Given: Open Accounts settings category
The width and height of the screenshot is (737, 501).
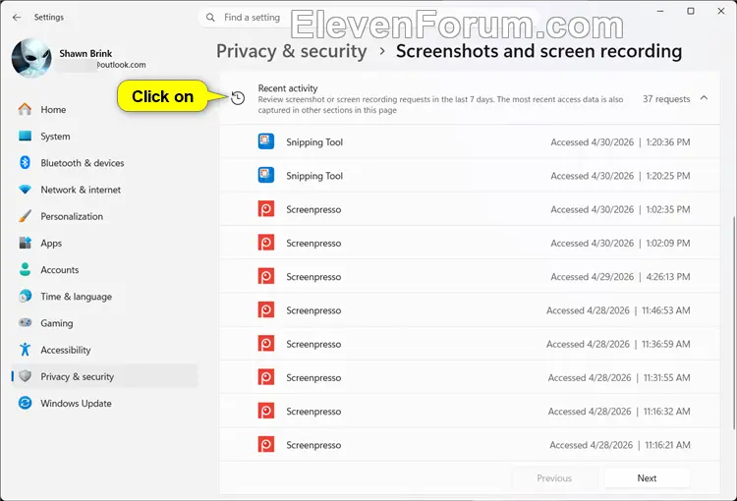Looking at the screenshot, I should (104, 269).
